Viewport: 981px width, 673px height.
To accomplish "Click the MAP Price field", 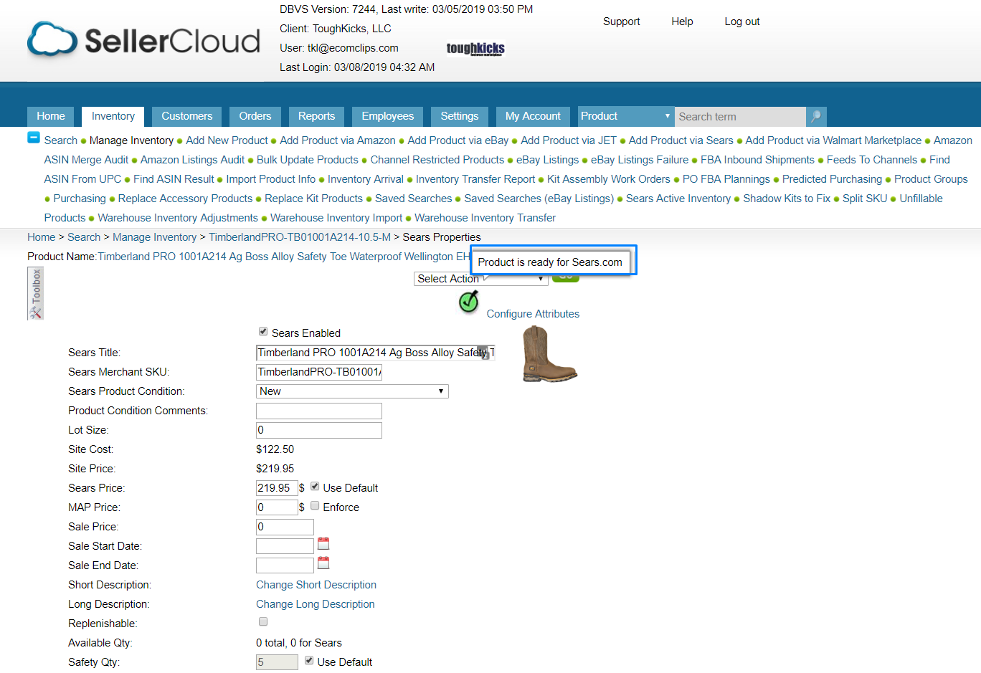I will tap(277, 507).
